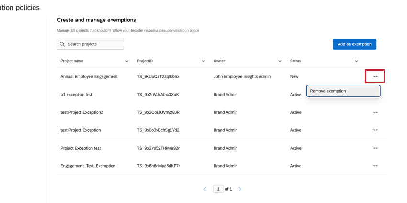Open options menu for Engagement_Test_Exemption row
Image resolution: width=407 pixels, height=203 pixels.
[375, 166]
